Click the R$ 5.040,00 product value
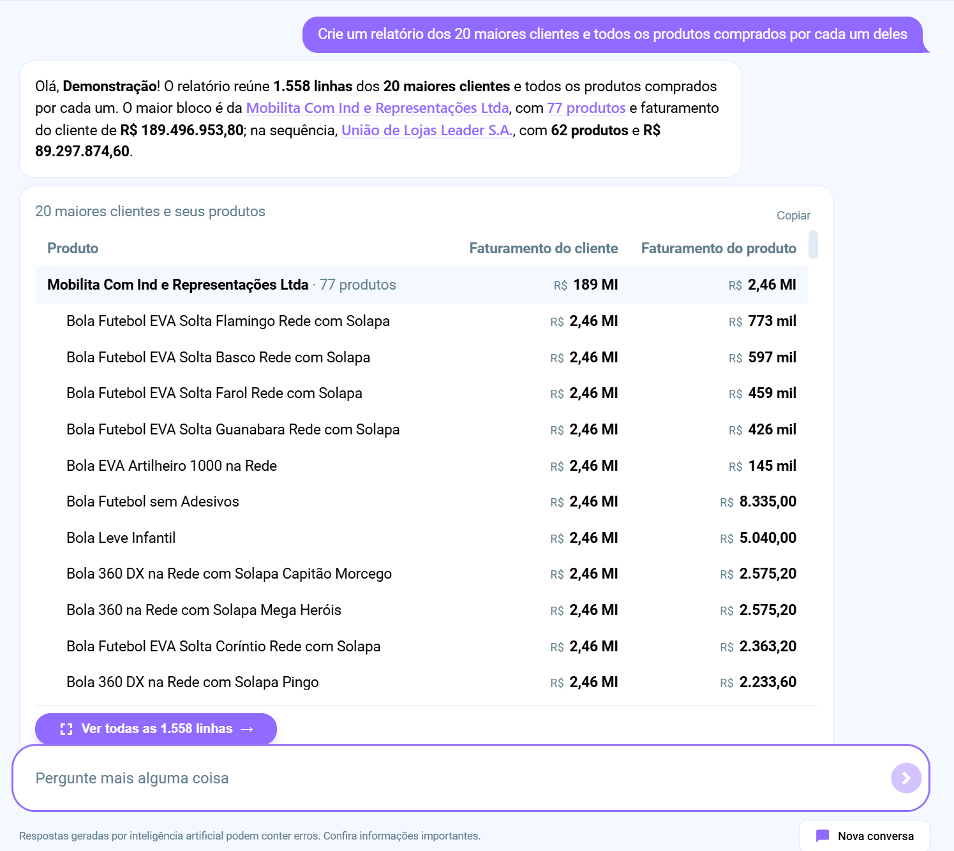Viewport: 954px width, 851px height. (x=758, y=538)
